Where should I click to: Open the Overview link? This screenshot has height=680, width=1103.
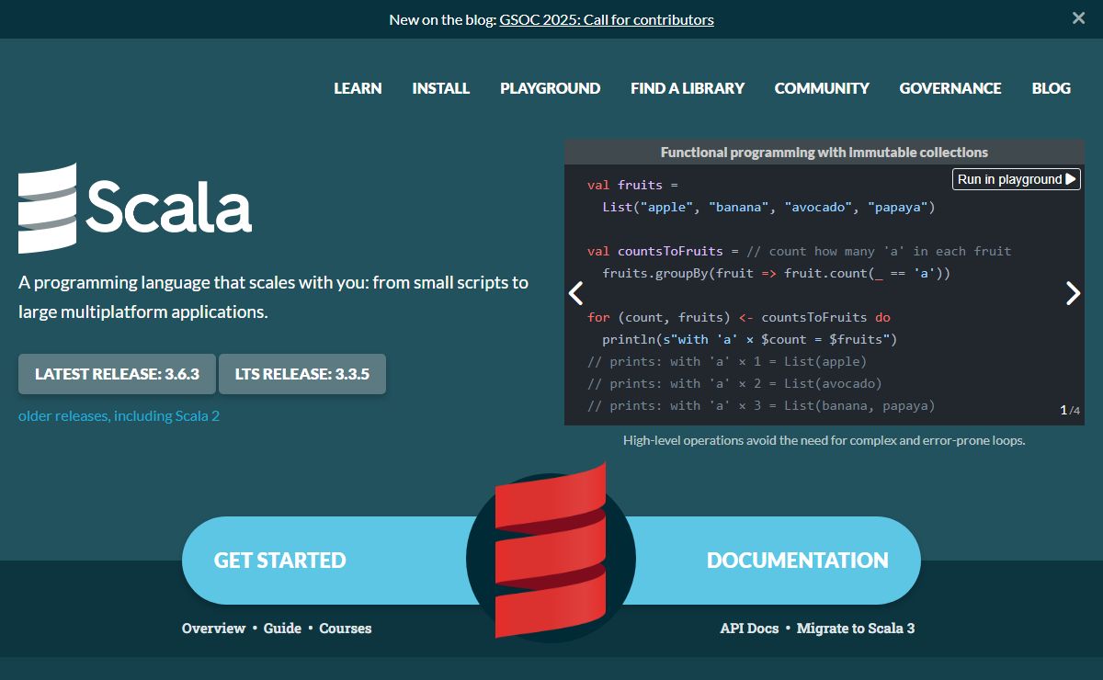point(213,629)
